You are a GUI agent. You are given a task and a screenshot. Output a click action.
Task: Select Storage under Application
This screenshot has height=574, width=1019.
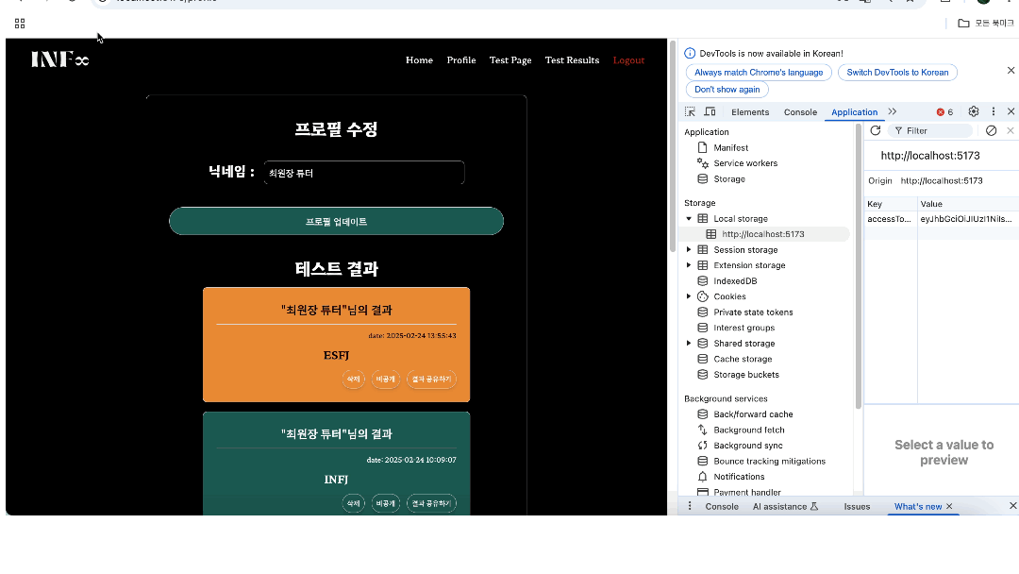[x=728, y=178]
